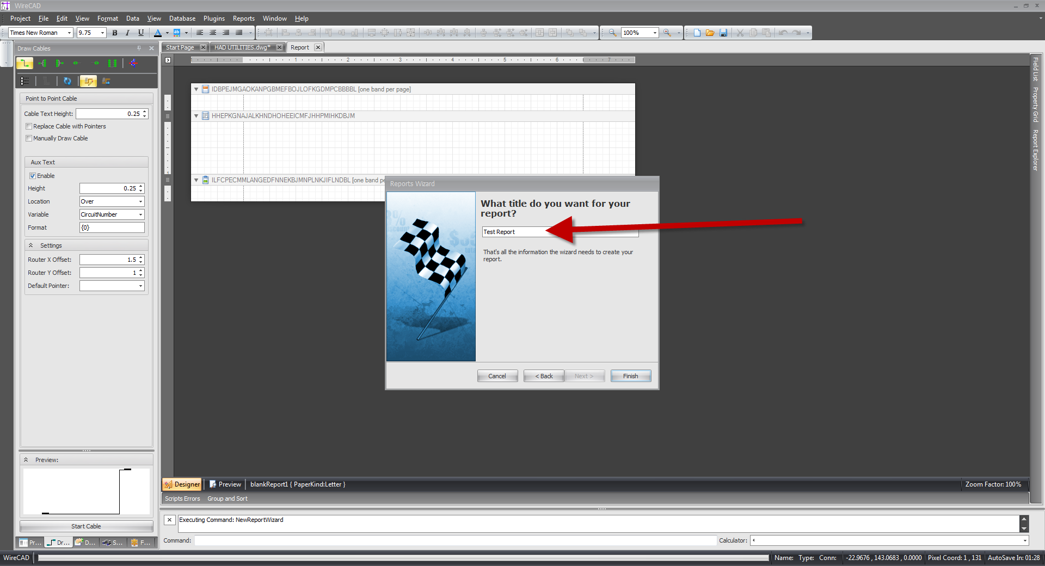This screenshot has height=566, width=1045.
Task: Open the Location dropdown showing Over
Action: [x=112, y=201]
